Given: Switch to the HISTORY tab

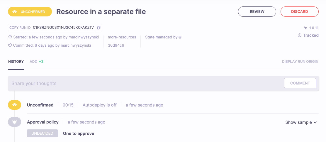Looking at the screenshot, I should [16, 62].
